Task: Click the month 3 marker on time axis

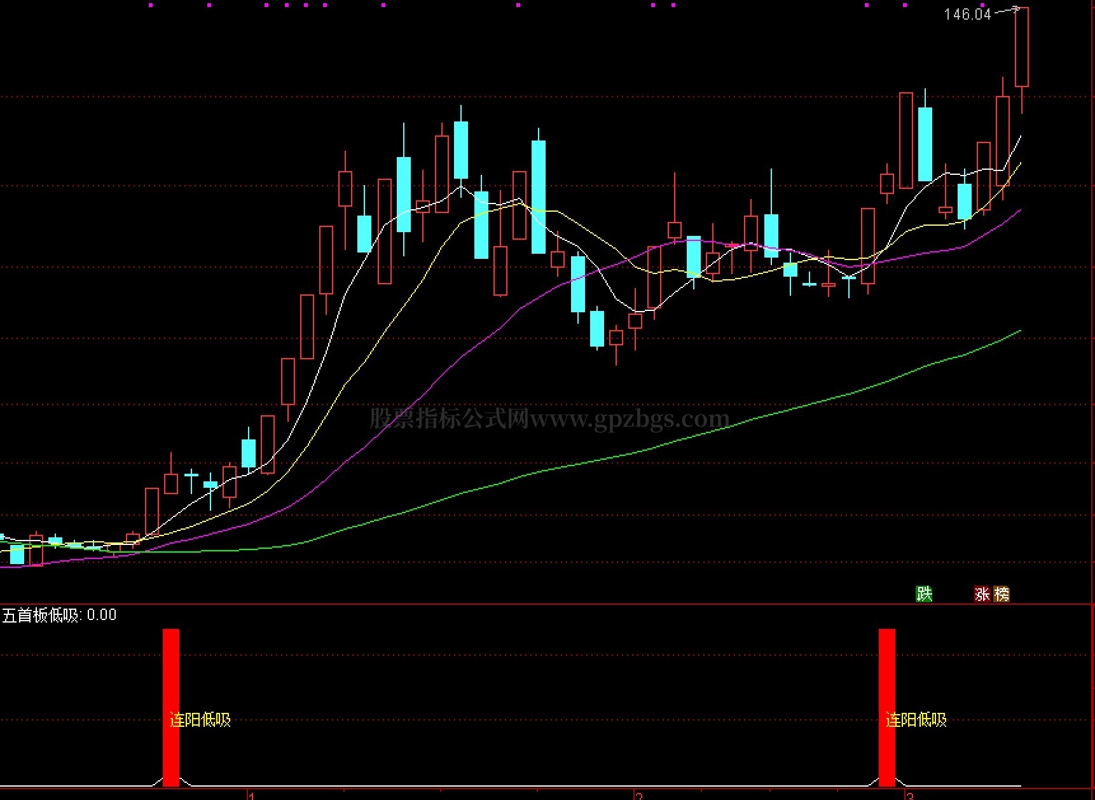Action: click(x=909, y=796)
